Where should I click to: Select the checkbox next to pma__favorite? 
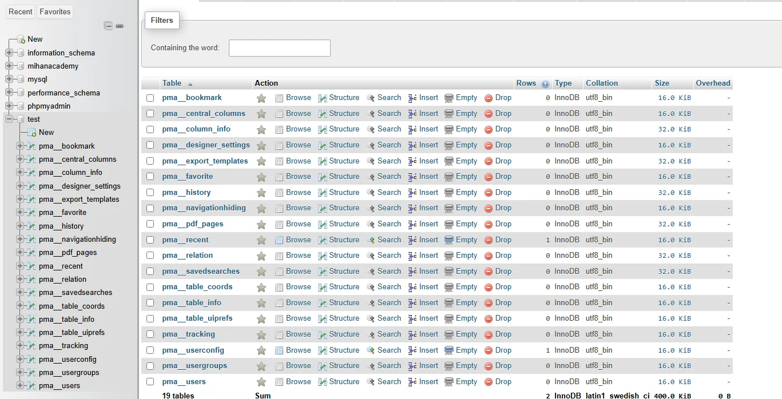pyautogui.click(x=150, y=176)
